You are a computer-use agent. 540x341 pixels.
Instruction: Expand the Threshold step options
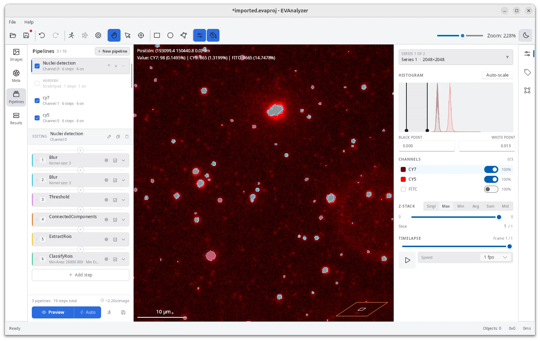point(123,200)
